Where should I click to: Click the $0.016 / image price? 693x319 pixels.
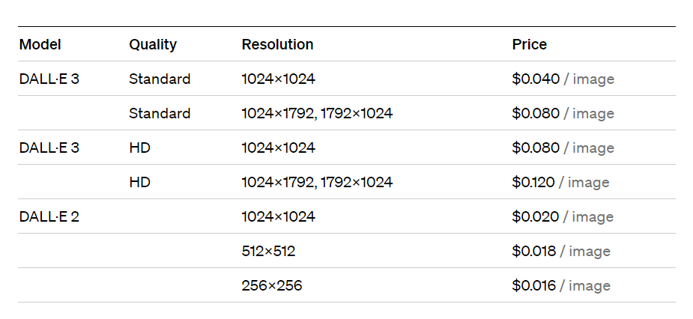click(x=561, y=285)
